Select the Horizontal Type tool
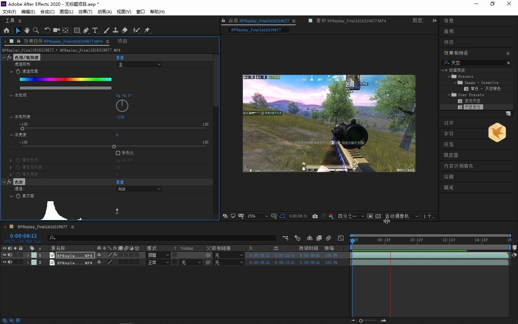The image size is (518, 324). (x=95, y=31)
